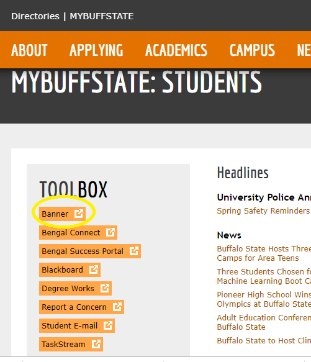The image size is (311, 362).
Task: Open the APPLYING navigation menu
Action: click(96, 50)
